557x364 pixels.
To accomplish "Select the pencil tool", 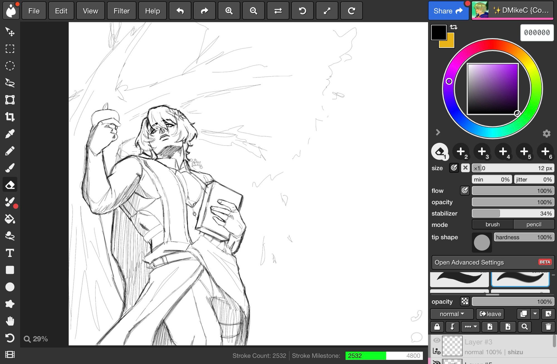I will [x=10, y=151].
